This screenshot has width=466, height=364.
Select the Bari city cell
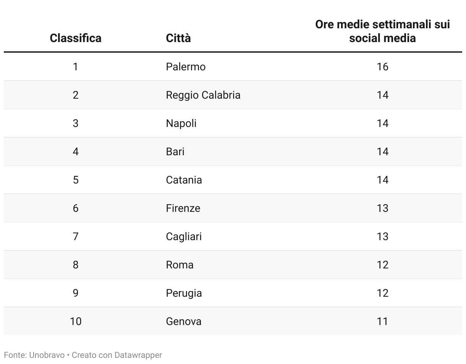[x=175, y=152]
